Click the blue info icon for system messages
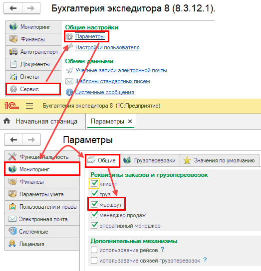 coord(69,92)
